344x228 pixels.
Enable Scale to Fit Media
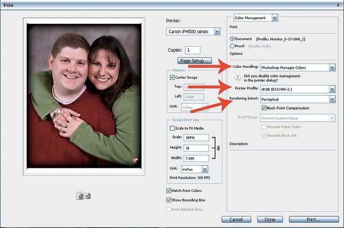coord(172,128)
